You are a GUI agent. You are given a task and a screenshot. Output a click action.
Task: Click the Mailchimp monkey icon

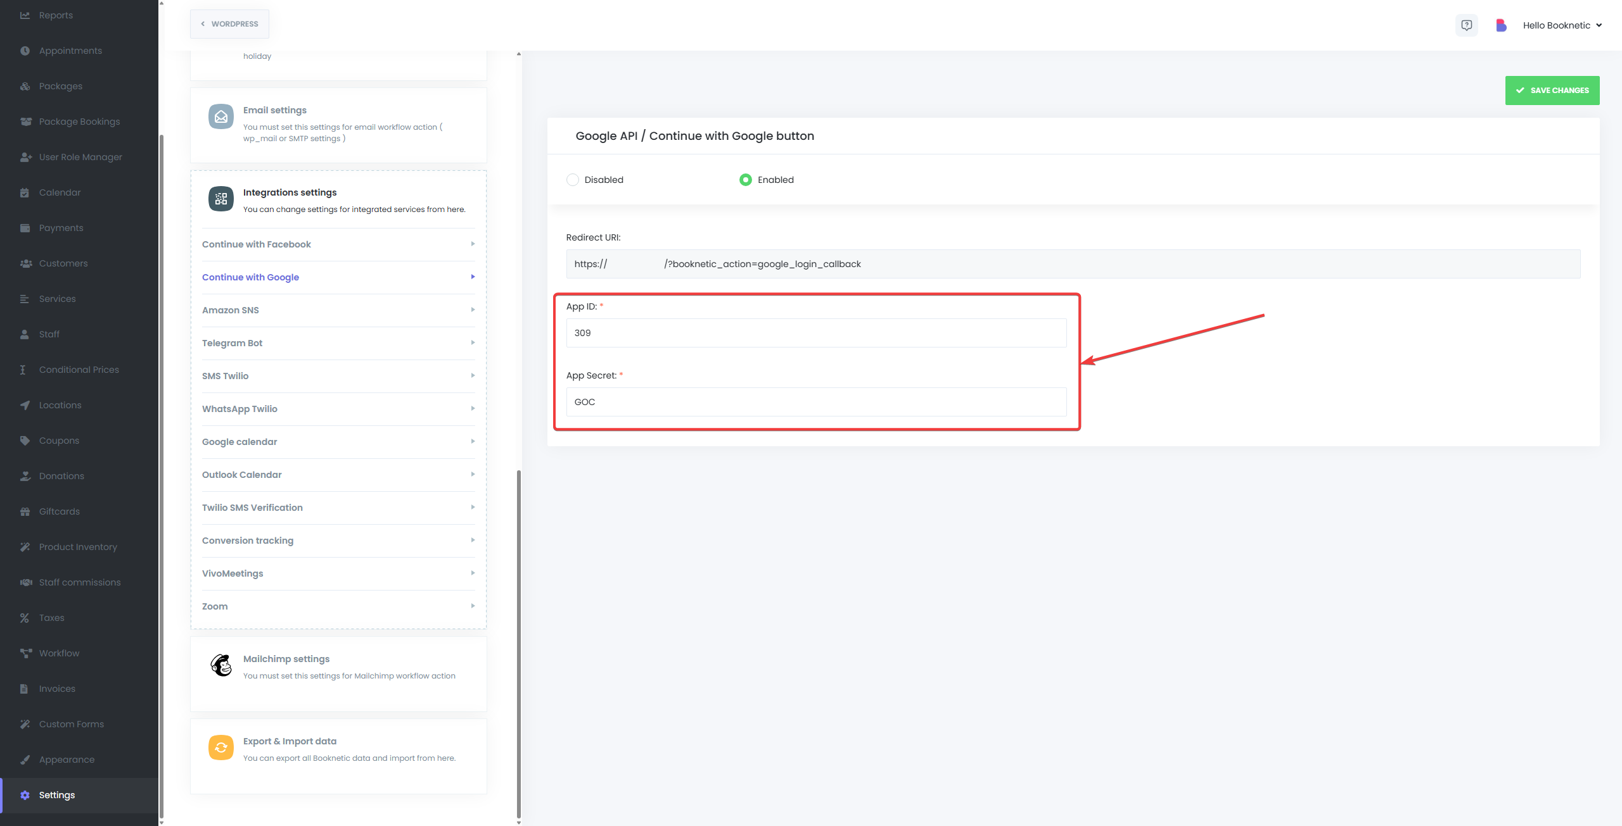coord(221,665)
